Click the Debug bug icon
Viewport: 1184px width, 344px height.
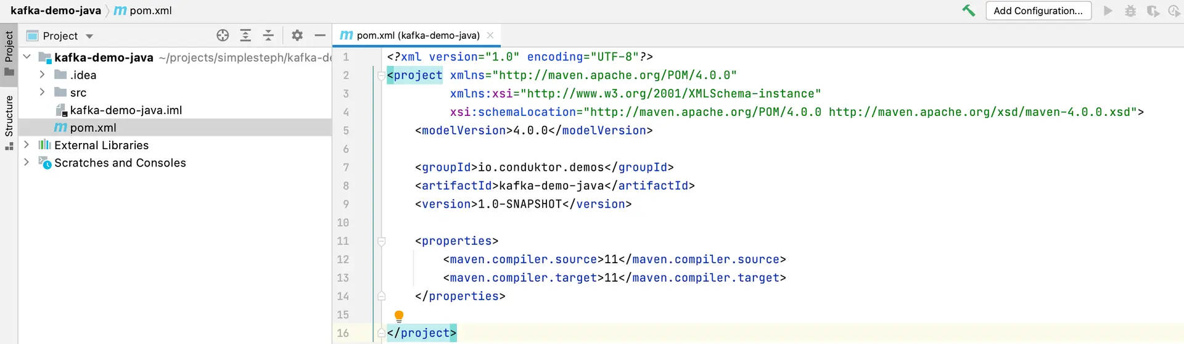[1130, 10]
